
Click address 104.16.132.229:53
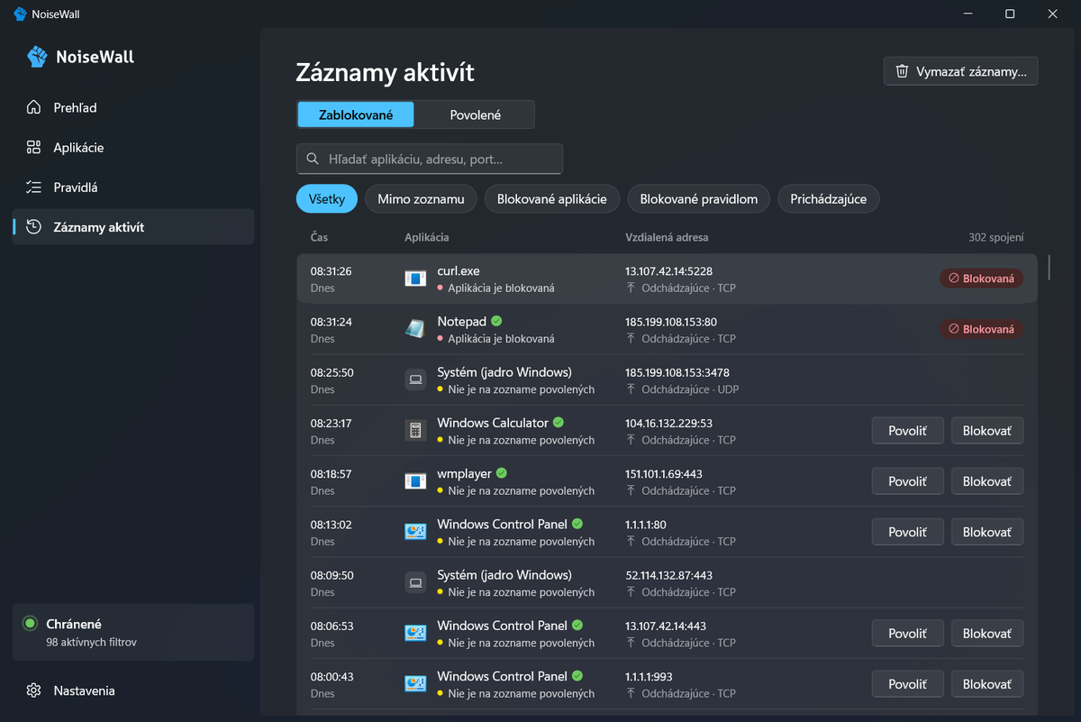(x=668, y=423)
